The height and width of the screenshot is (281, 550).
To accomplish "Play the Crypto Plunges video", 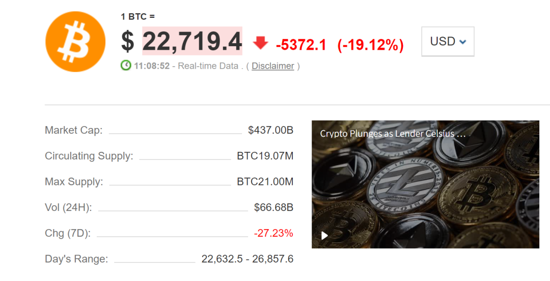I will click(x=325, y=235).
